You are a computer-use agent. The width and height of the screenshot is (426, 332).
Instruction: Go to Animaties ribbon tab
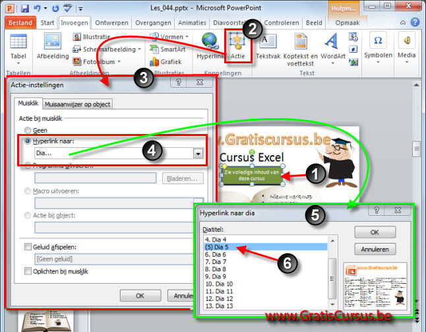[x=192, y=22]
